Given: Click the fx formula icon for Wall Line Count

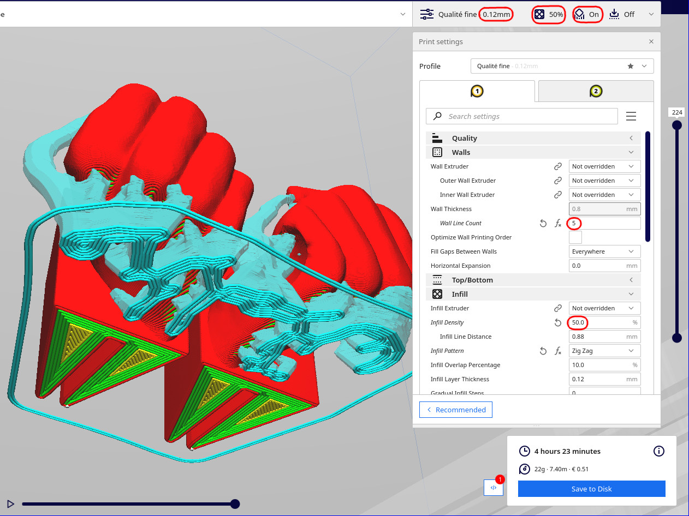Looking at the screenshot, I should [558, 223].
